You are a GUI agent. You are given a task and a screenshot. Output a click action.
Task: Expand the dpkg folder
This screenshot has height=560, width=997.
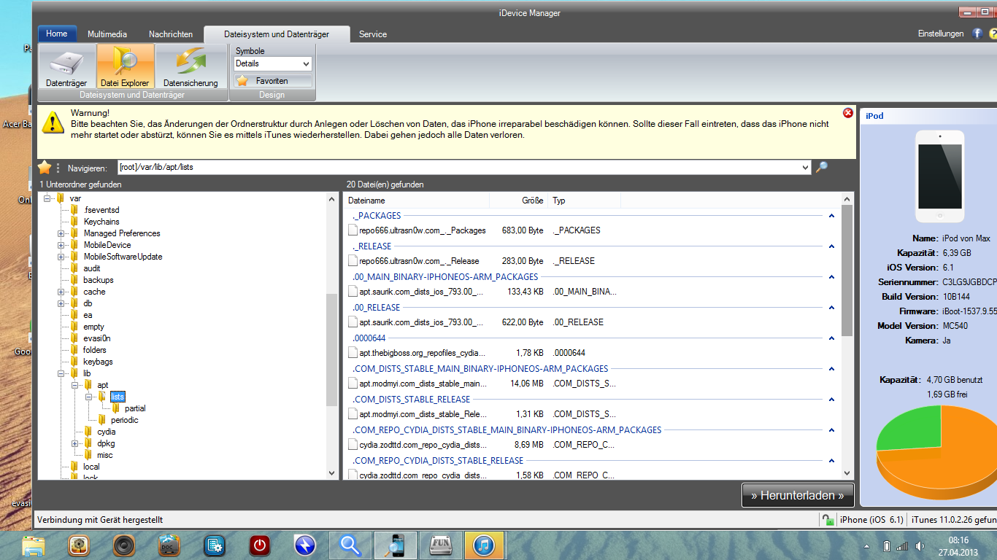coord(75,443)
